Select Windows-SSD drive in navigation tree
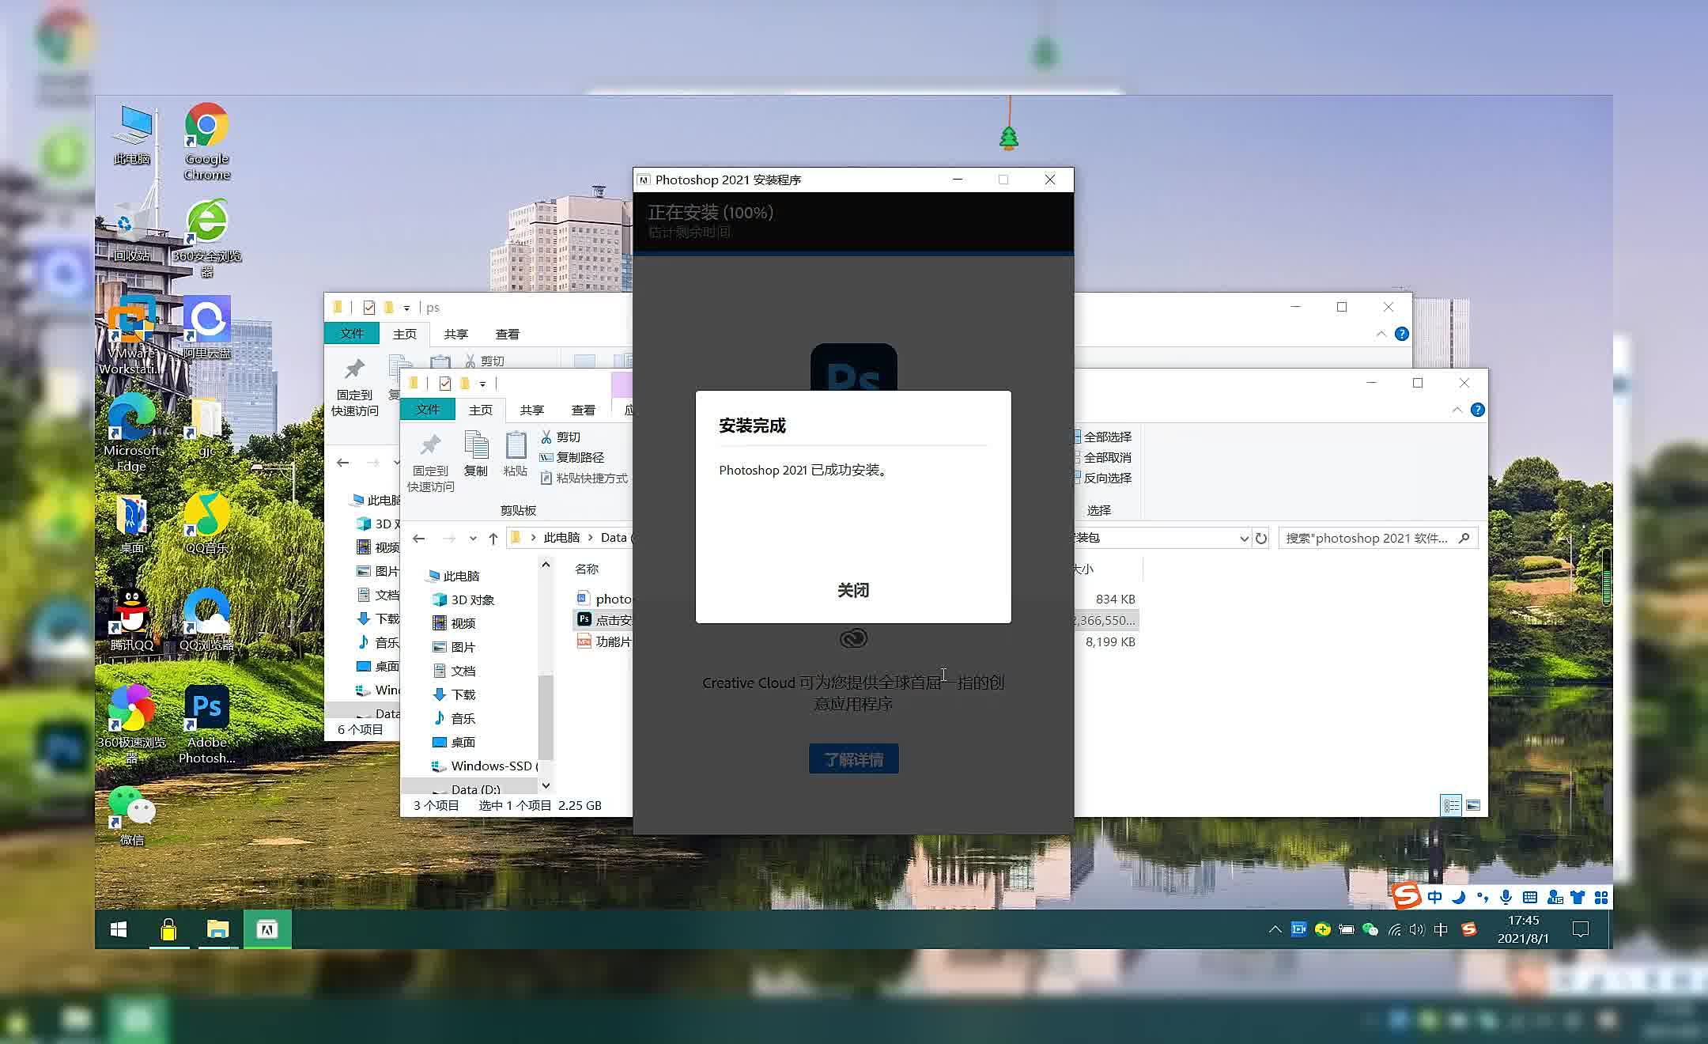Image resolution: width=1708 pixels, height=1044 pixels. point(485,766)
